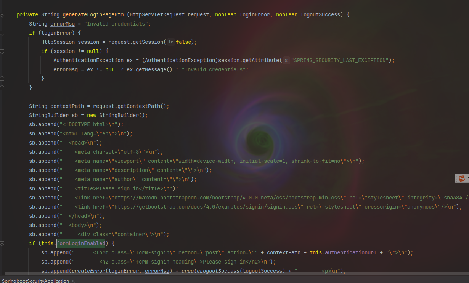Click the HttpServletRequest parameter type
The width and height of the screenshot is (469, 283).
pos(157,14)
